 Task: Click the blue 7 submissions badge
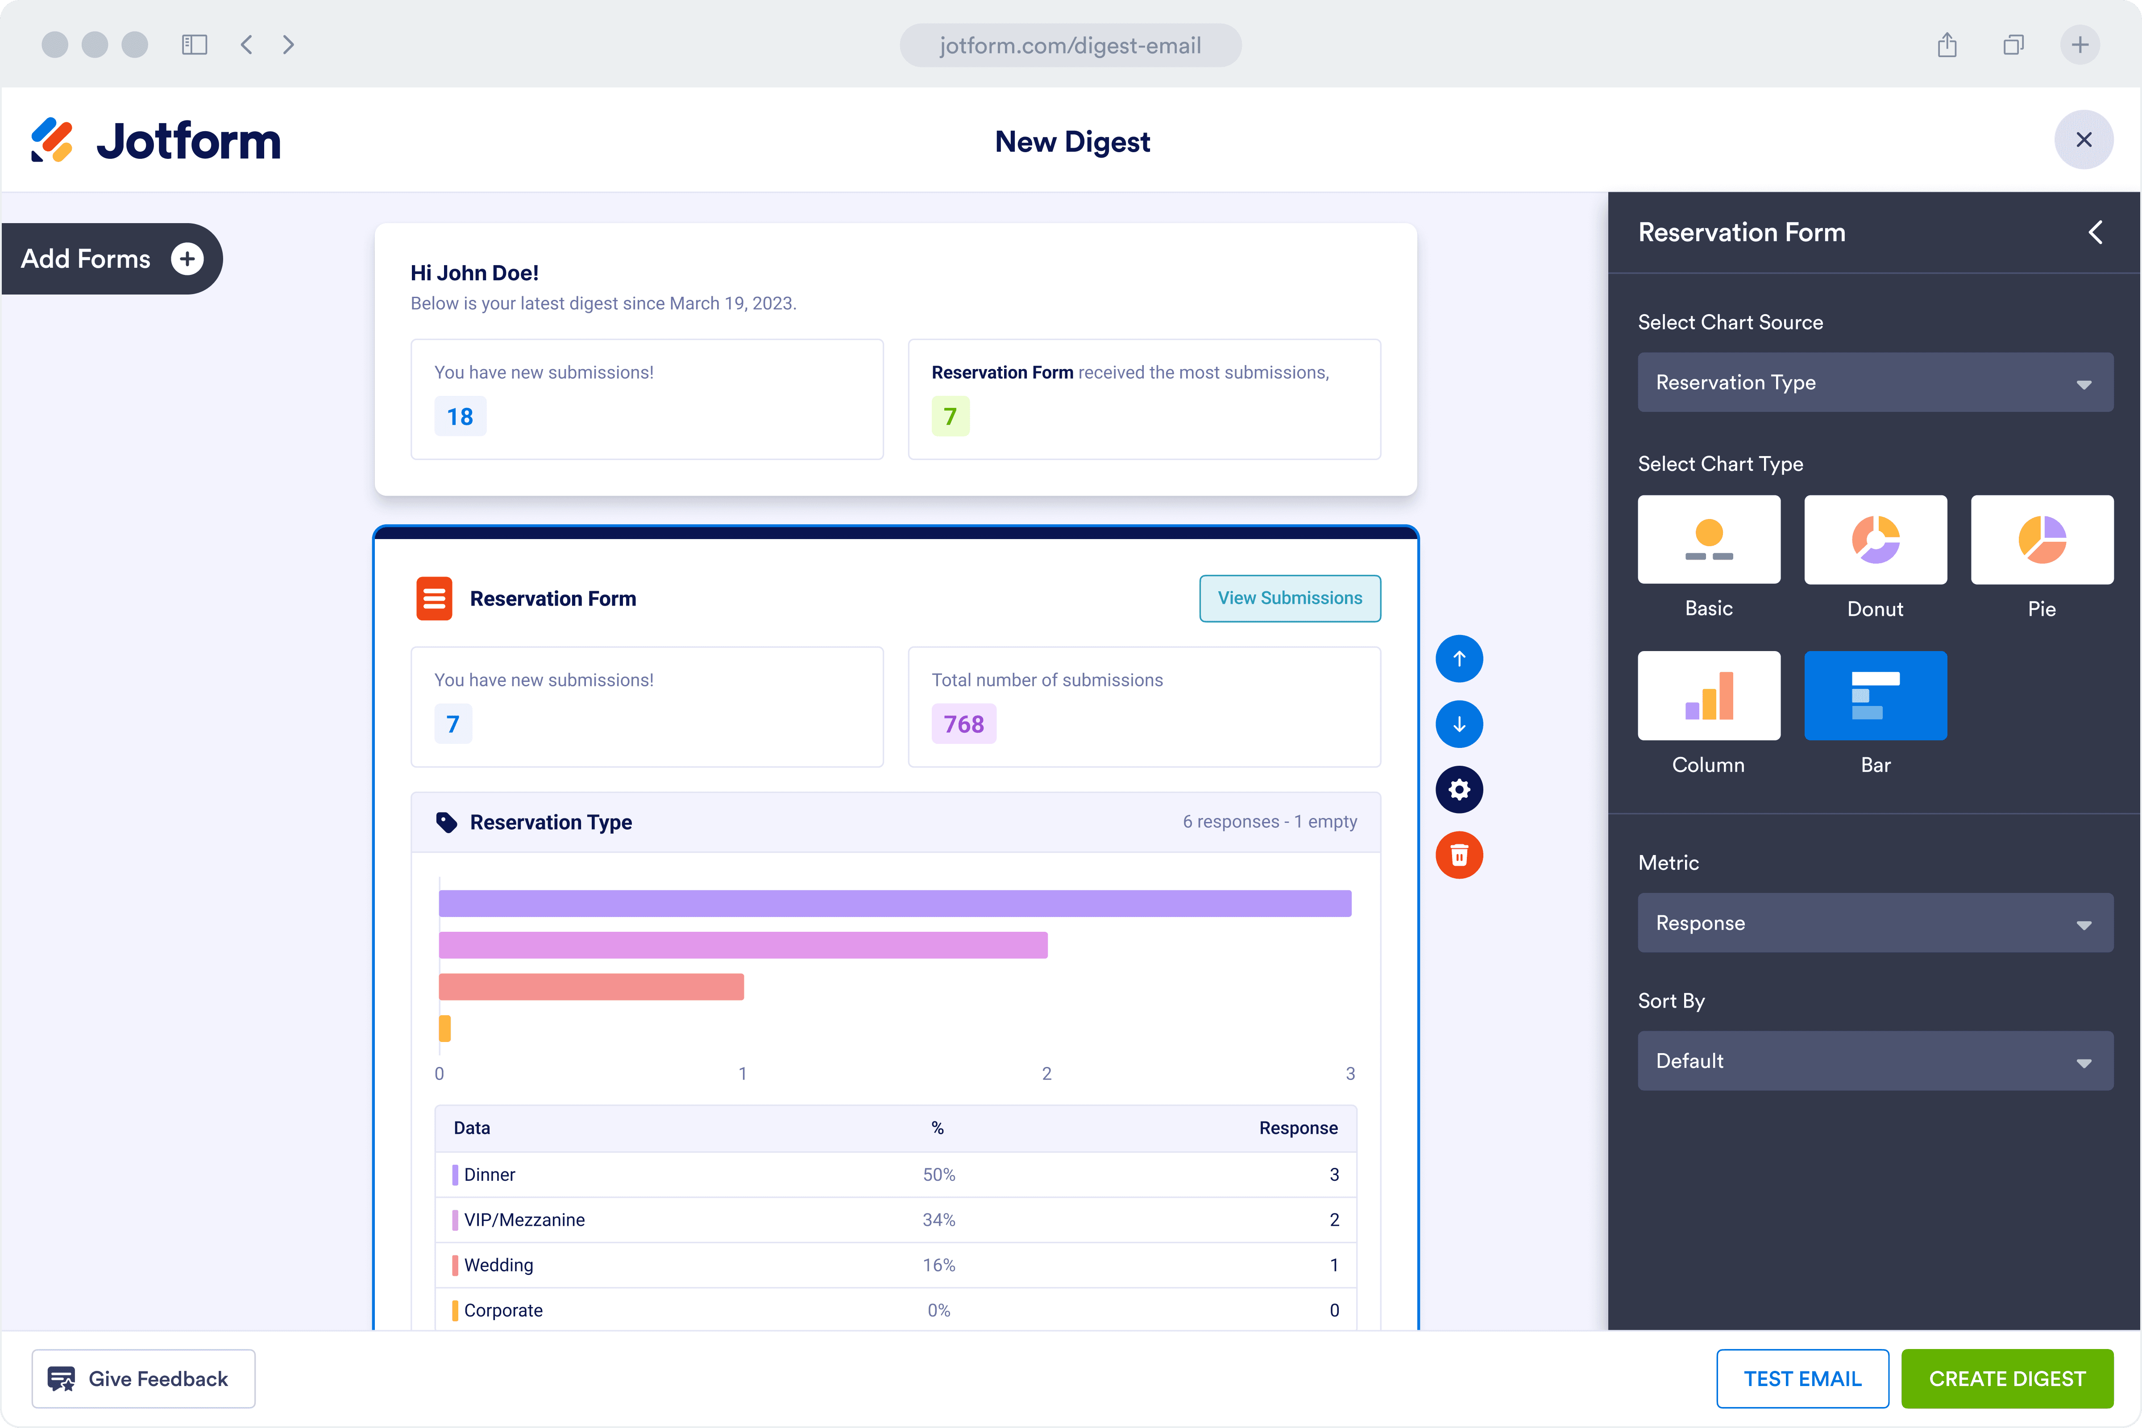452,724
